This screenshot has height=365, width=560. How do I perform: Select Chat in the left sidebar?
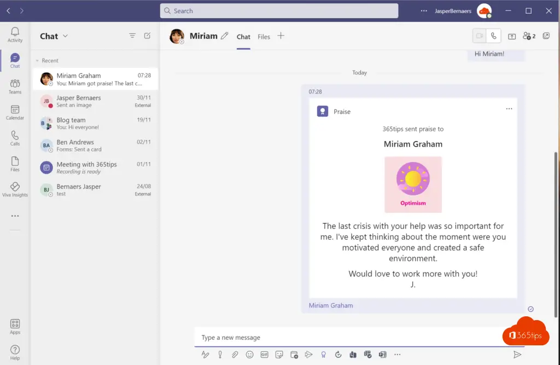pyautogui.click(x=15, y=60)
